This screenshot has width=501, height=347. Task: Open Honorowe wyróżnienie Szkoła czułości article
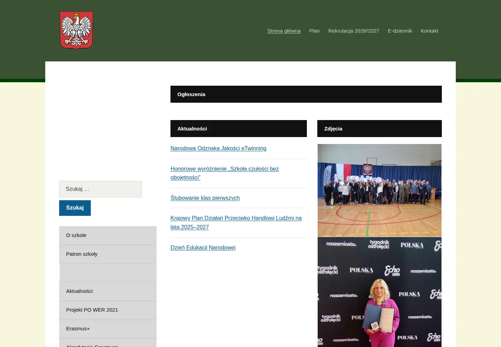[224, 173]
